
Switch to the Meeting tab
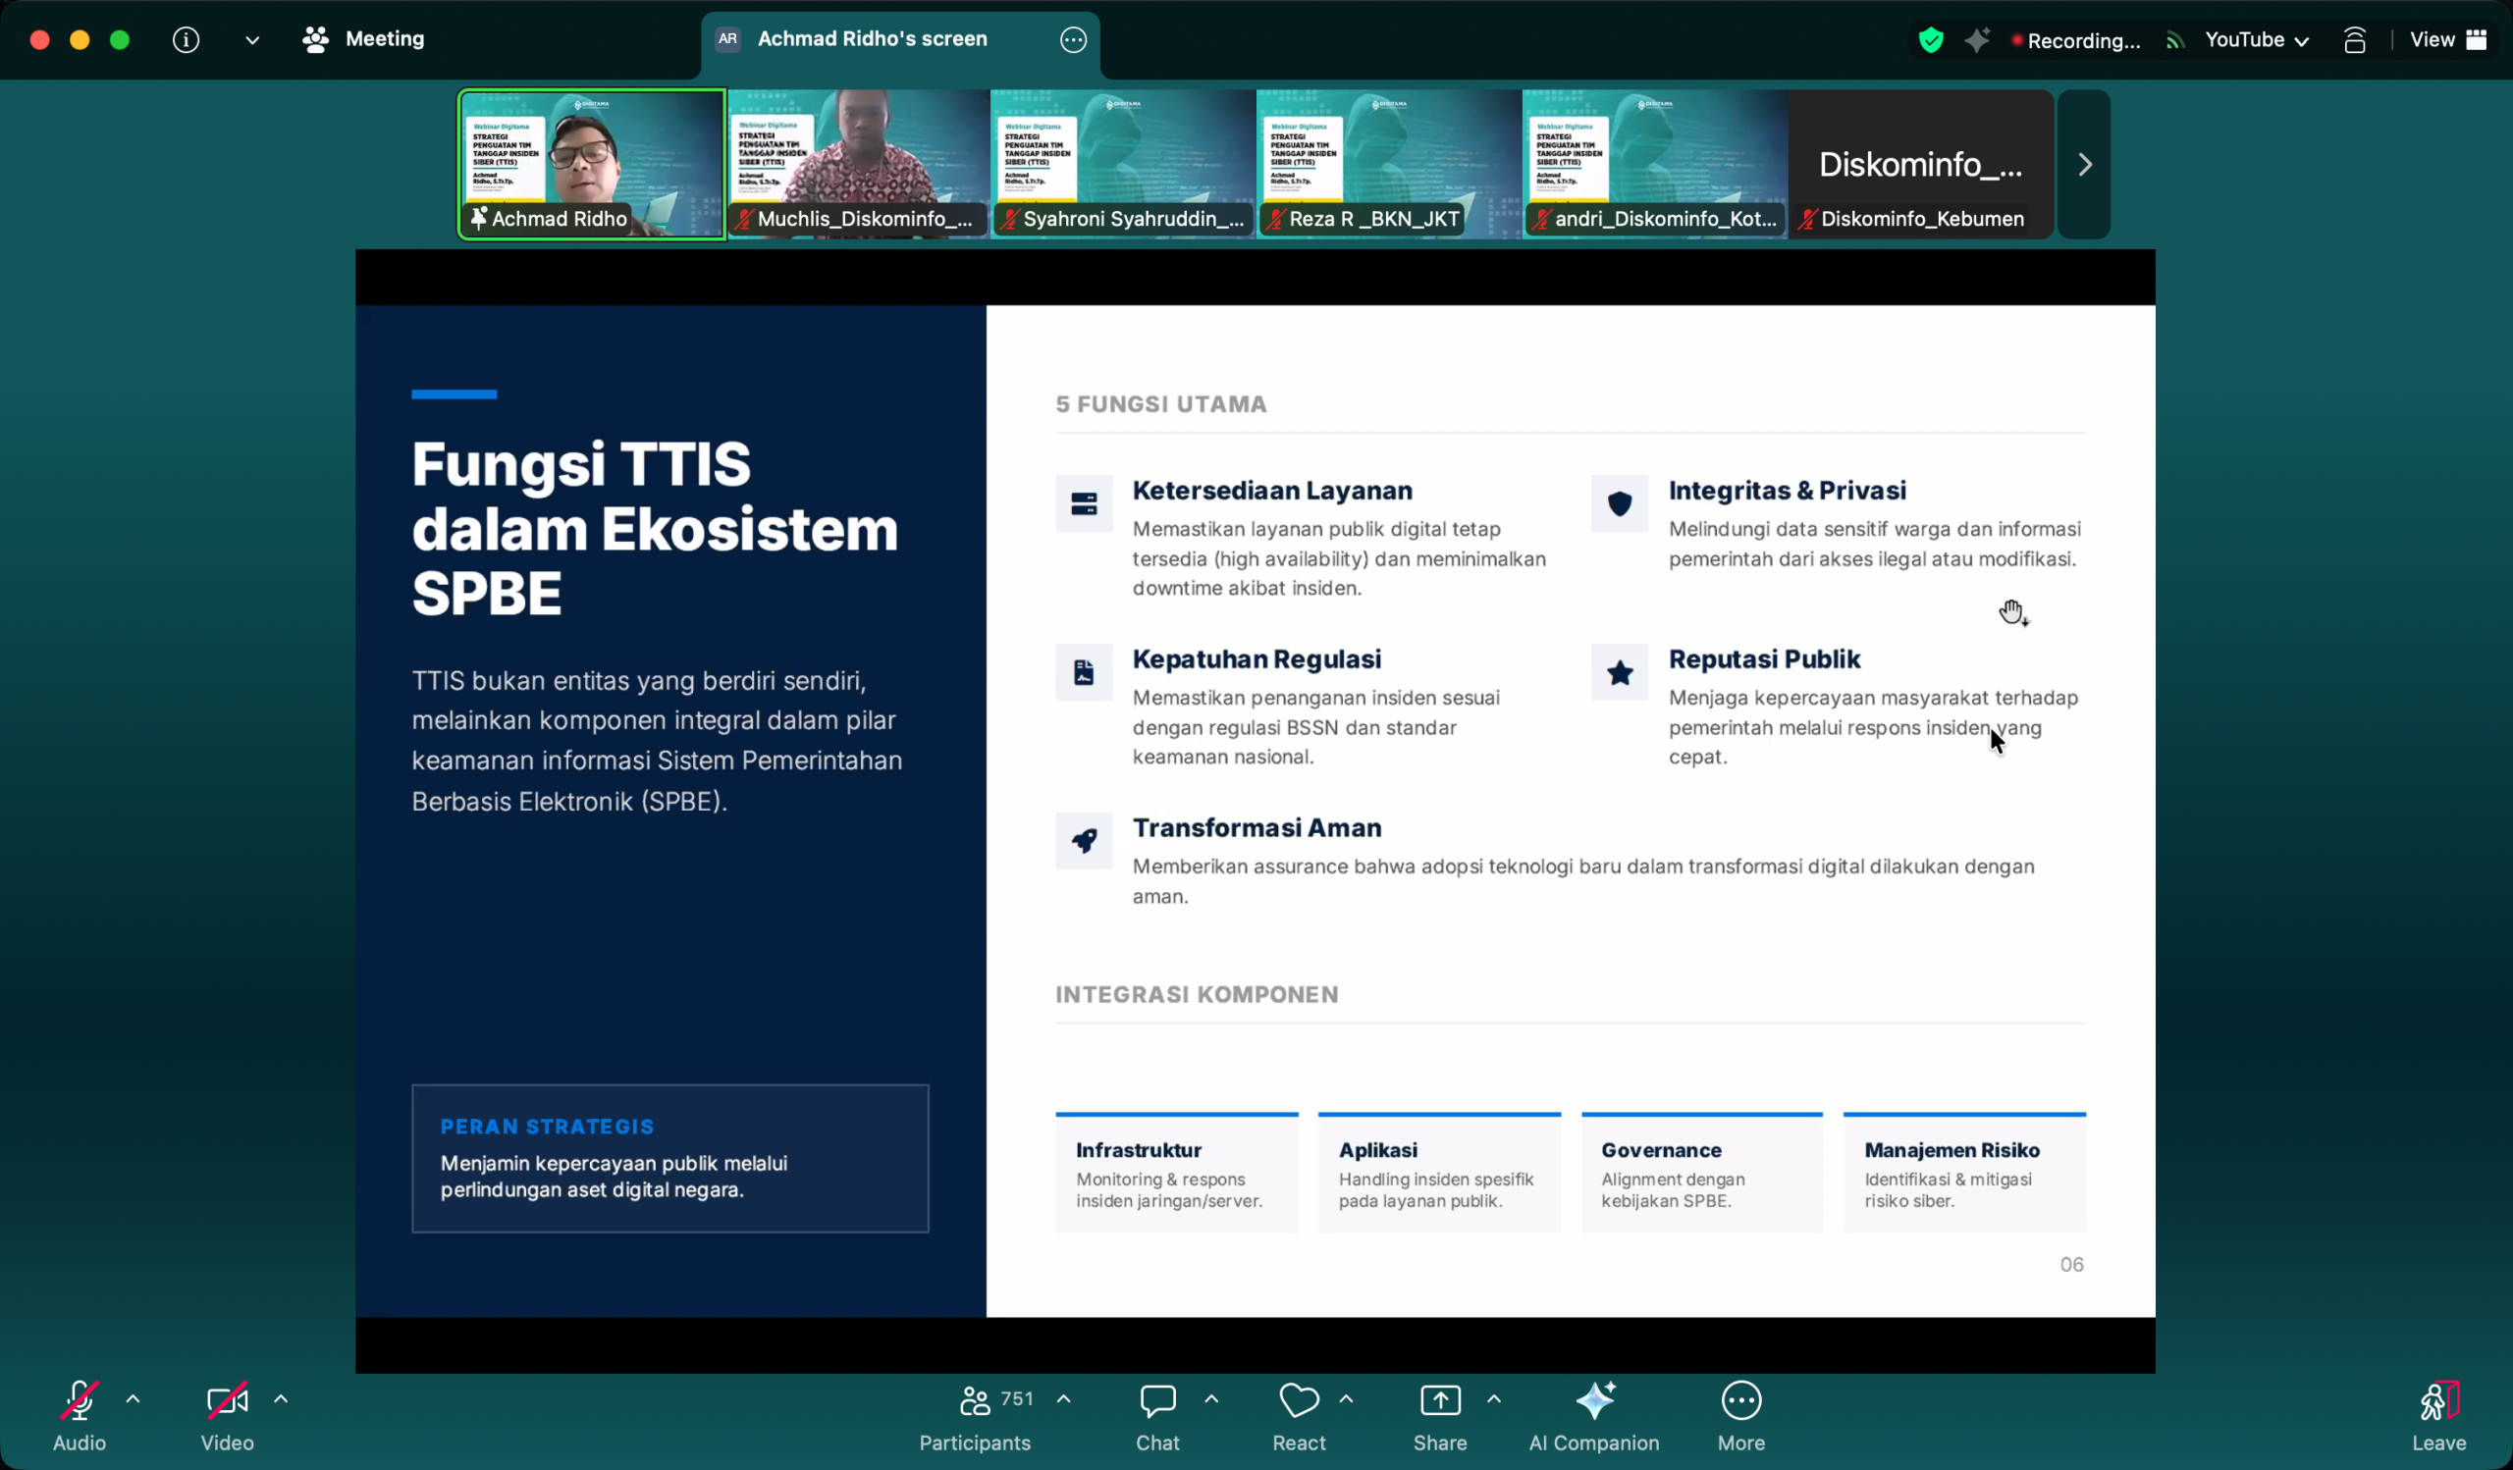coord(365,40)
